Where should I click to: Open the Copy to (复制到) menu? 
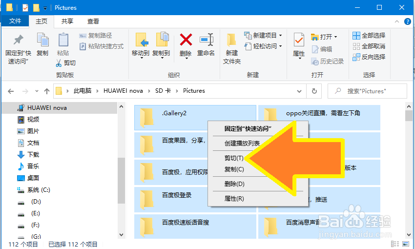point(161,45)
